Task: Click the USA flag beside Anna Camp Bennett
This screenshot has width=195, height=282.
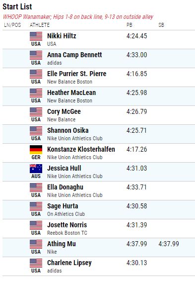Action: click(x=36, y=55)
